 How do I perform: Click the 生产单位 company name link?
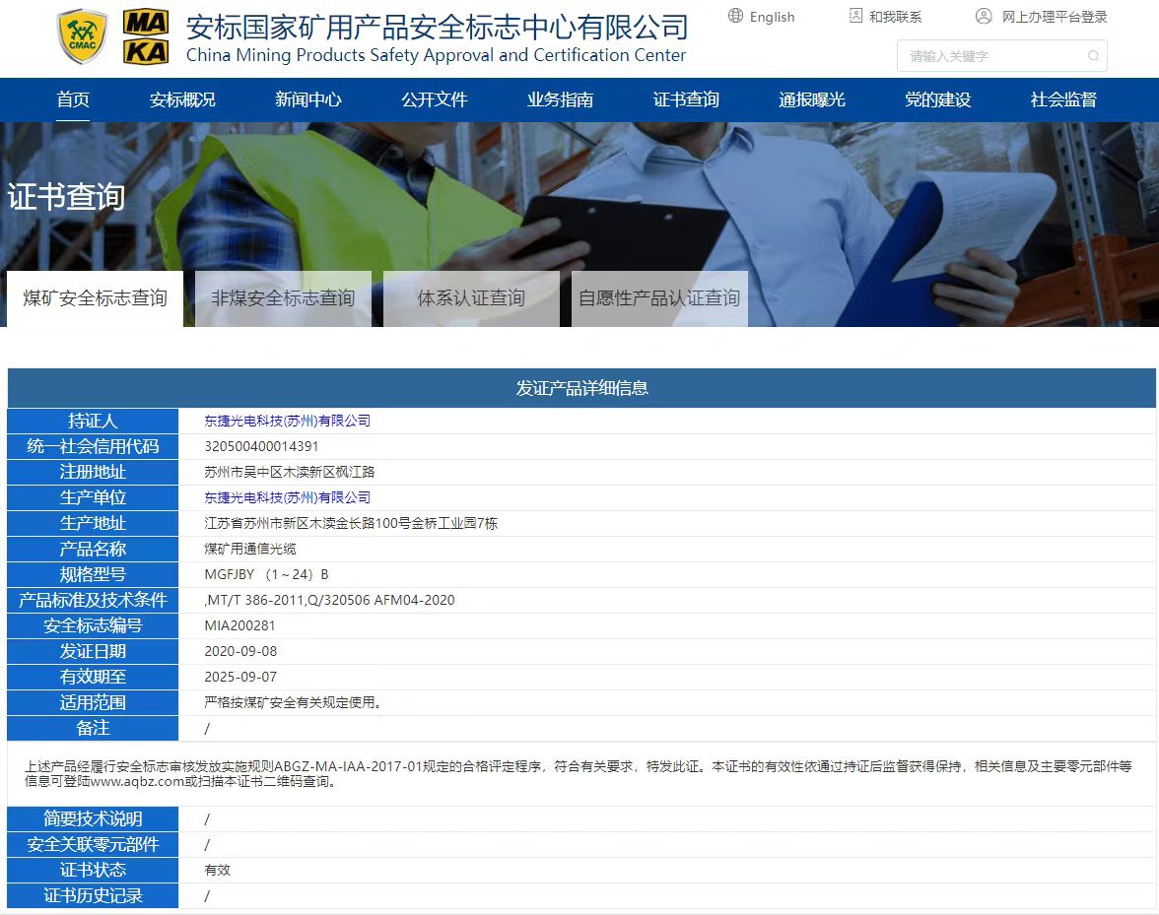point(288,497)
